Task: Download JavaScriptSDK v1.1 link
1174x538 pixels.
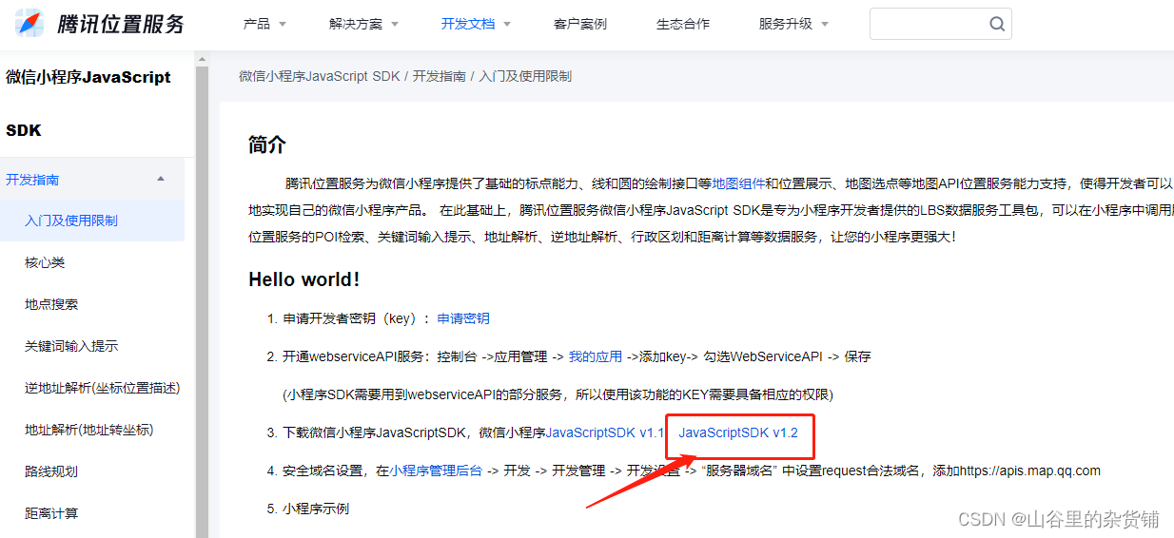Action: 604,432
